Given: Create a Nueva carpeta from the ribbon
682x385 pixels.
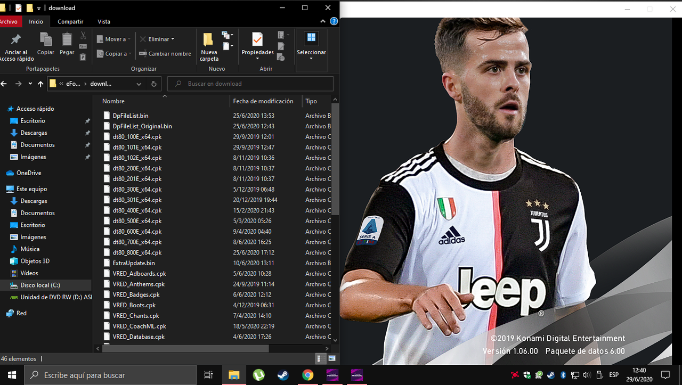Looking at the screenshot, I should click(209, 47).
